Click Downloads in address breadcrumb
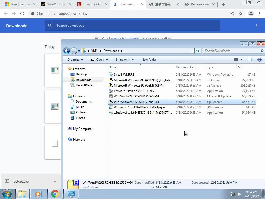 tap(111, 51)
